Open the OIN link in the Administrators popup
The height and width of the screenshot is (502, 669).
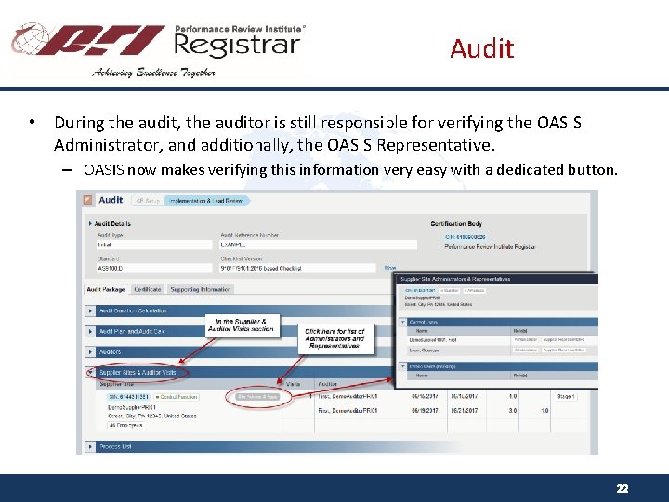tap(420, 290)
